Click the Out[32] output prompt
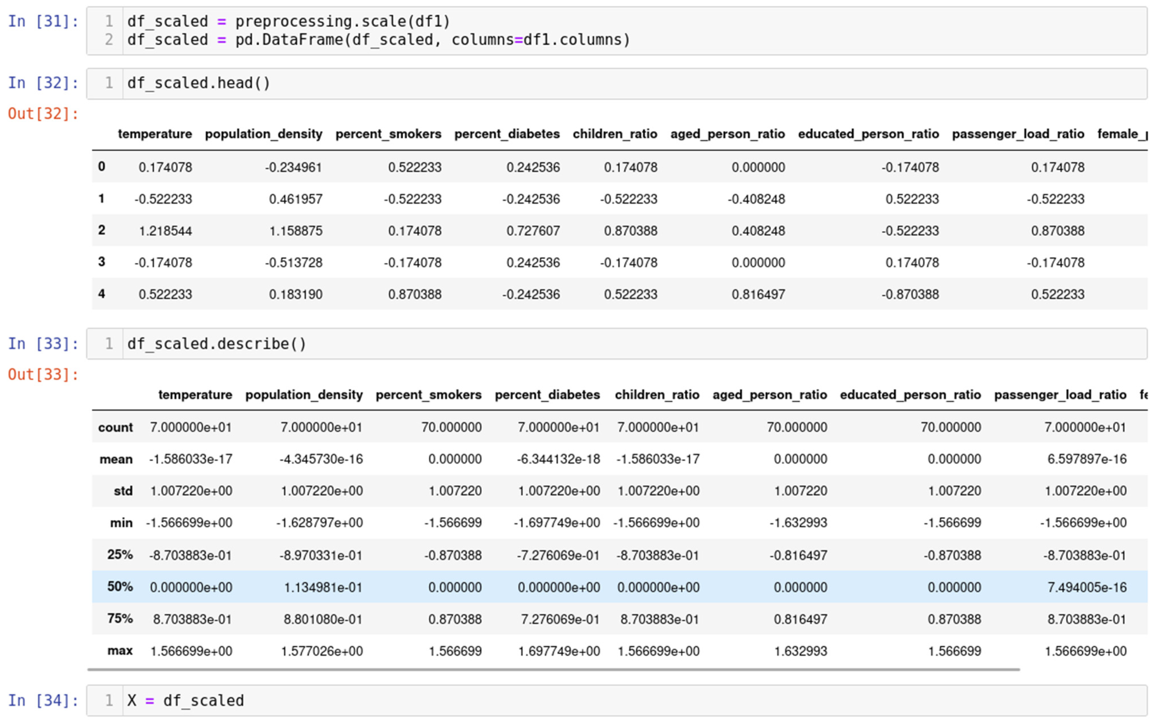 click(43, 114)
